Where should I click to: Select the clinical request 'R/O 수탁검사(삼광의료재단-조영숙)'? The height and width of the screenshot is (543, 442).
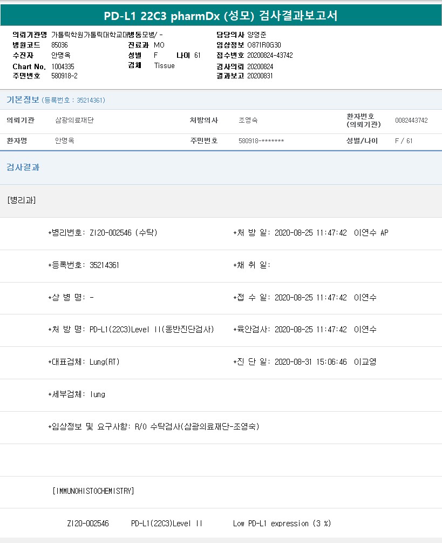coord(197,427)
